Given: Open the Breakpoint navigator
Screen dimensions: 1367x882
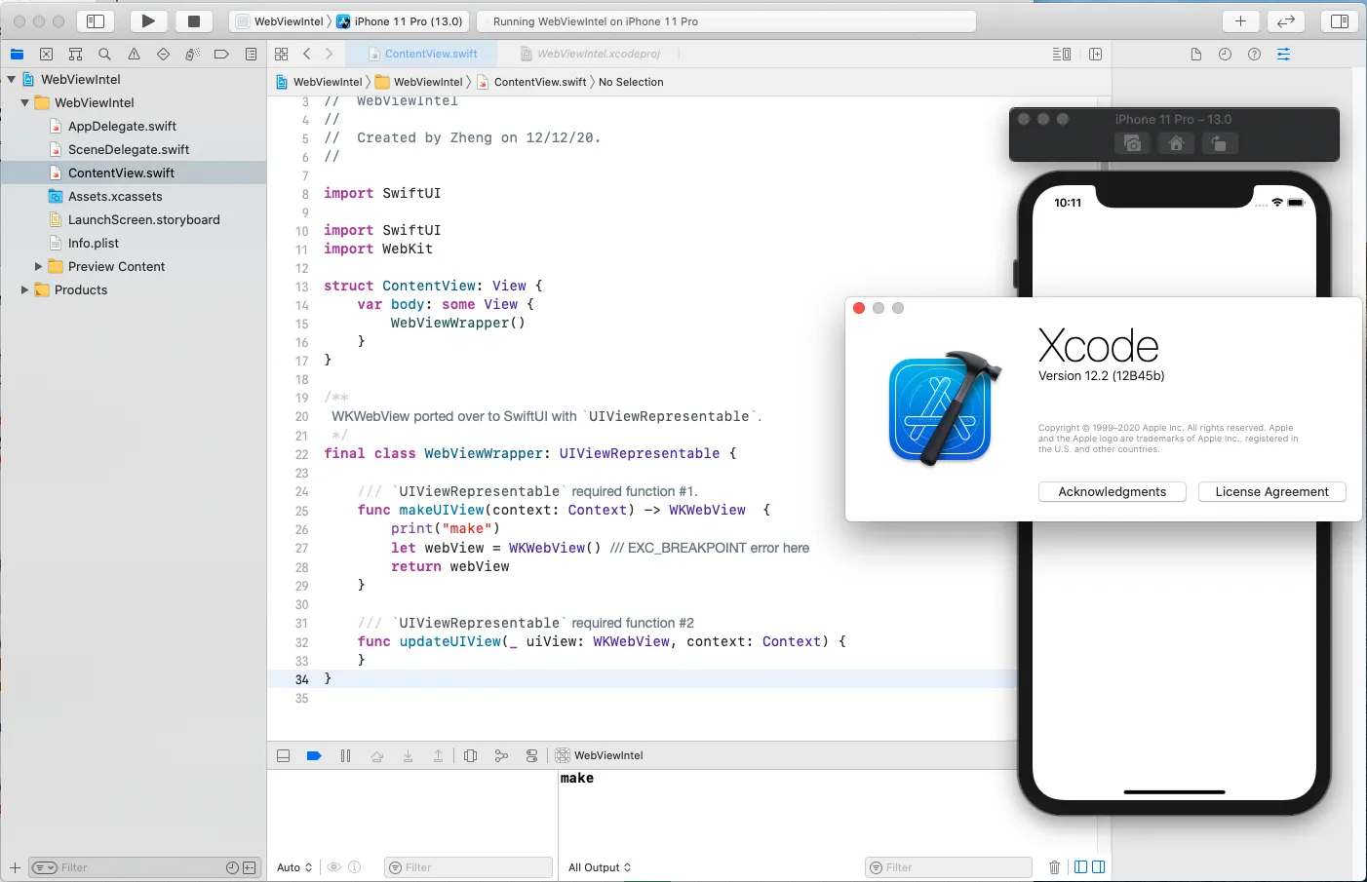Looking at the screenshot, I should 221,55.
